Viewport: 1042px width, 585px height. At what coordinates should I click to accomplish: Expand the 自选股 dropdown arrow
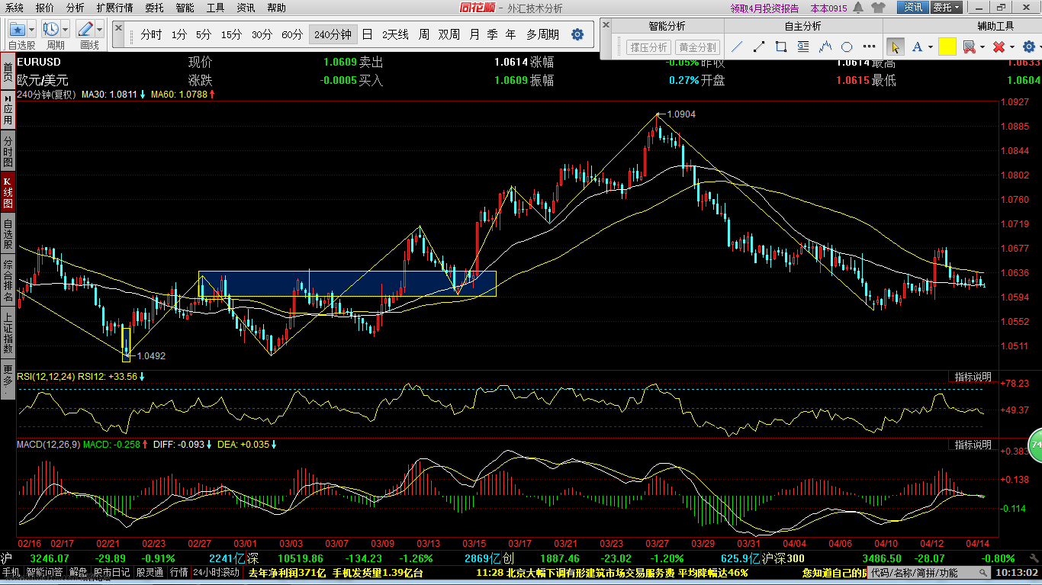click(x=33, y=29)
